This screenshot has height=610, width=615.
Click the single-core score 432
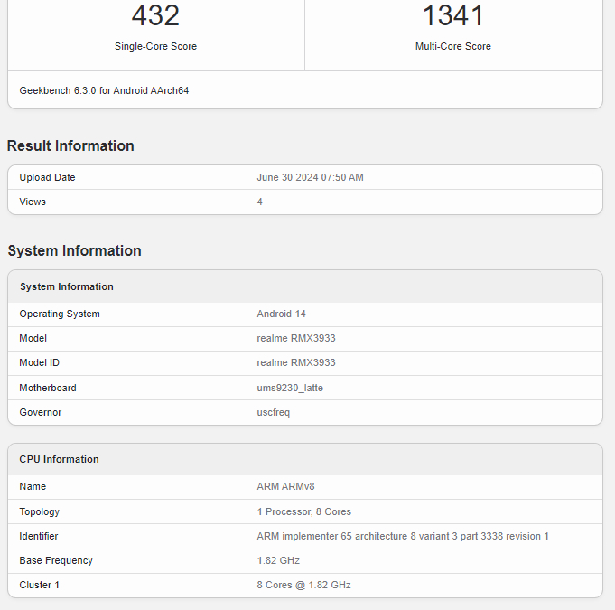tap(155, 15)
